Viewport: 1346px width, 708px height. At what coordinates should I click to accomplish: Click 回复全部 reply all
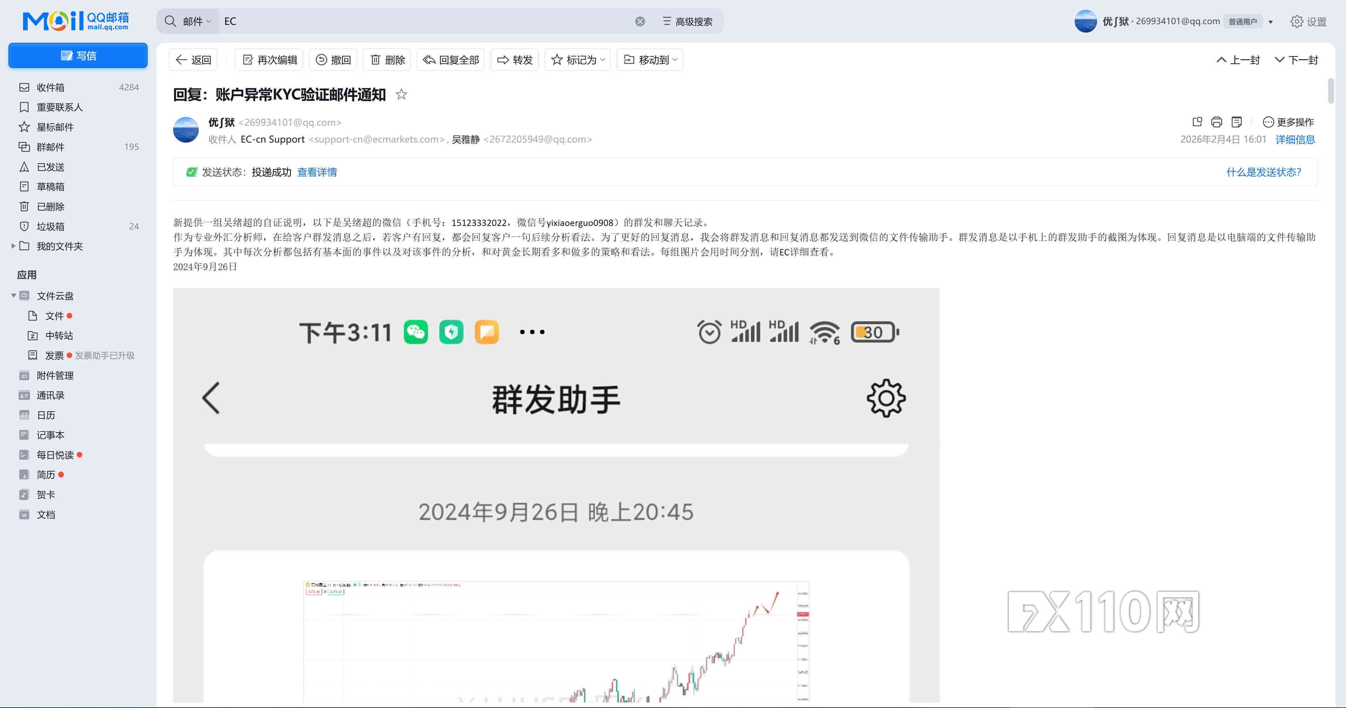(450, 60)
